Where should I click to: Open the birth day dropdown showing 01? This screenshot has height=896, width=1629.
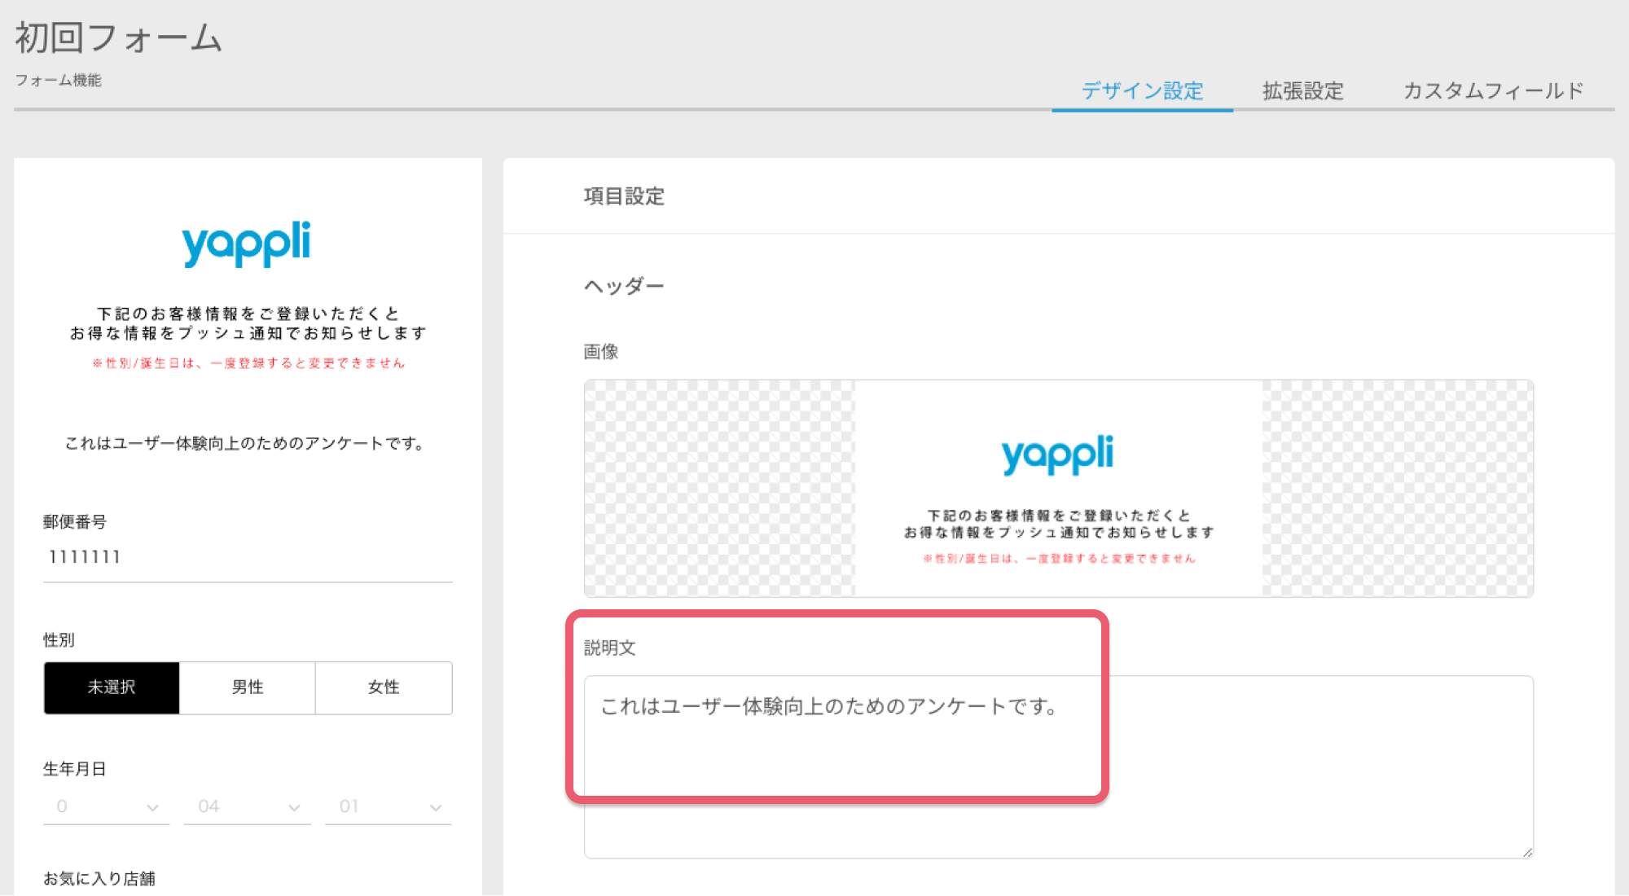point(389,806)
